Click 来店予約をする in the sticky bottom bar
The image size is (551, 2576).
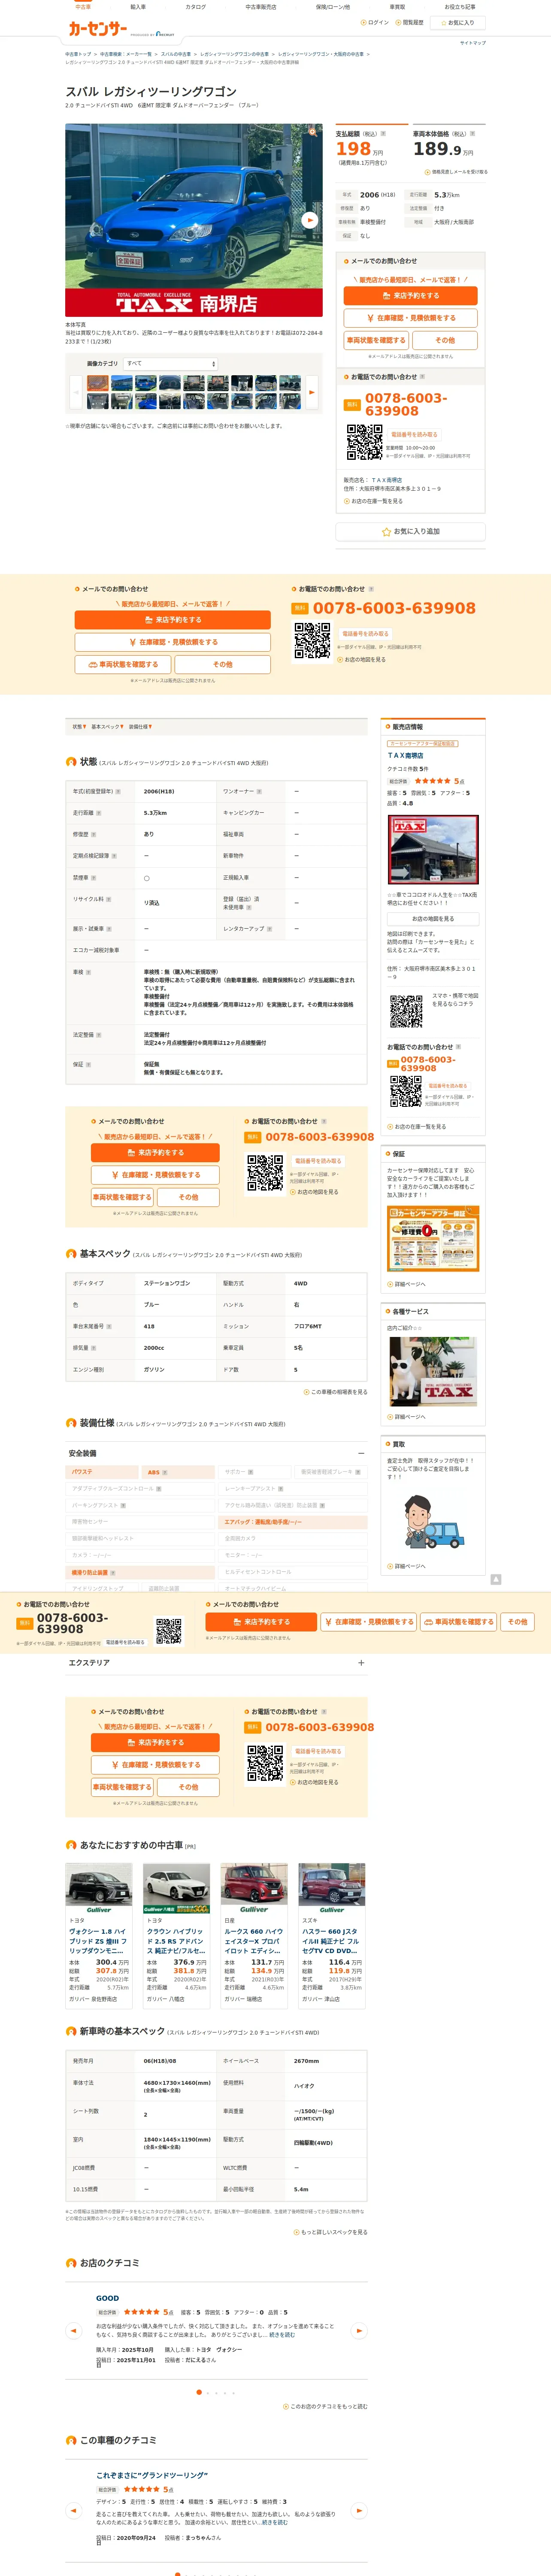click(x=261, y=1622)
